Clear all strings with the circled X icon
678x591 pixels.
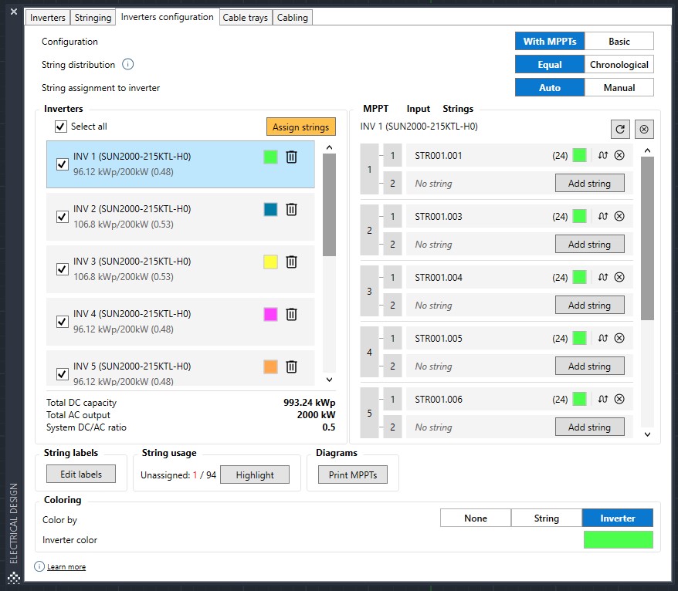click(x=644, y=129)
